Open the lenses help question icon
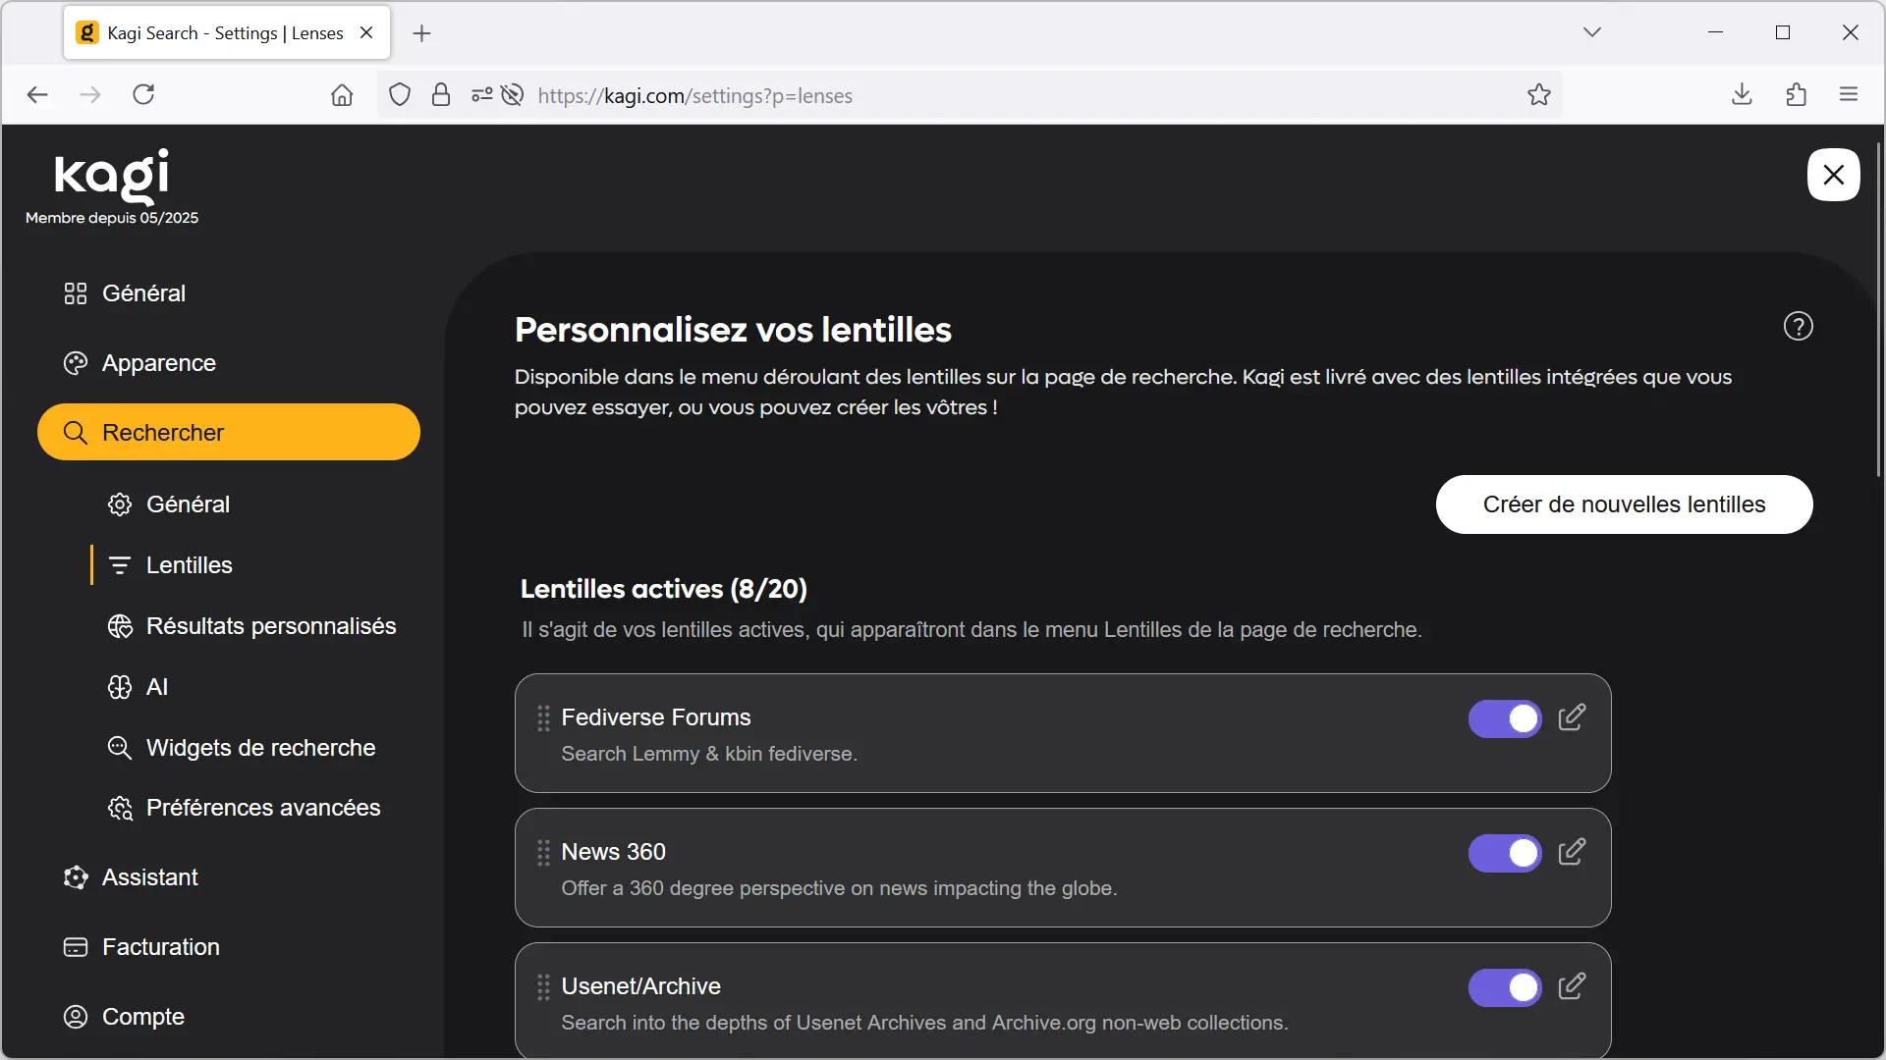This screenshot has height=1060, width=1886. [1798, 326]
